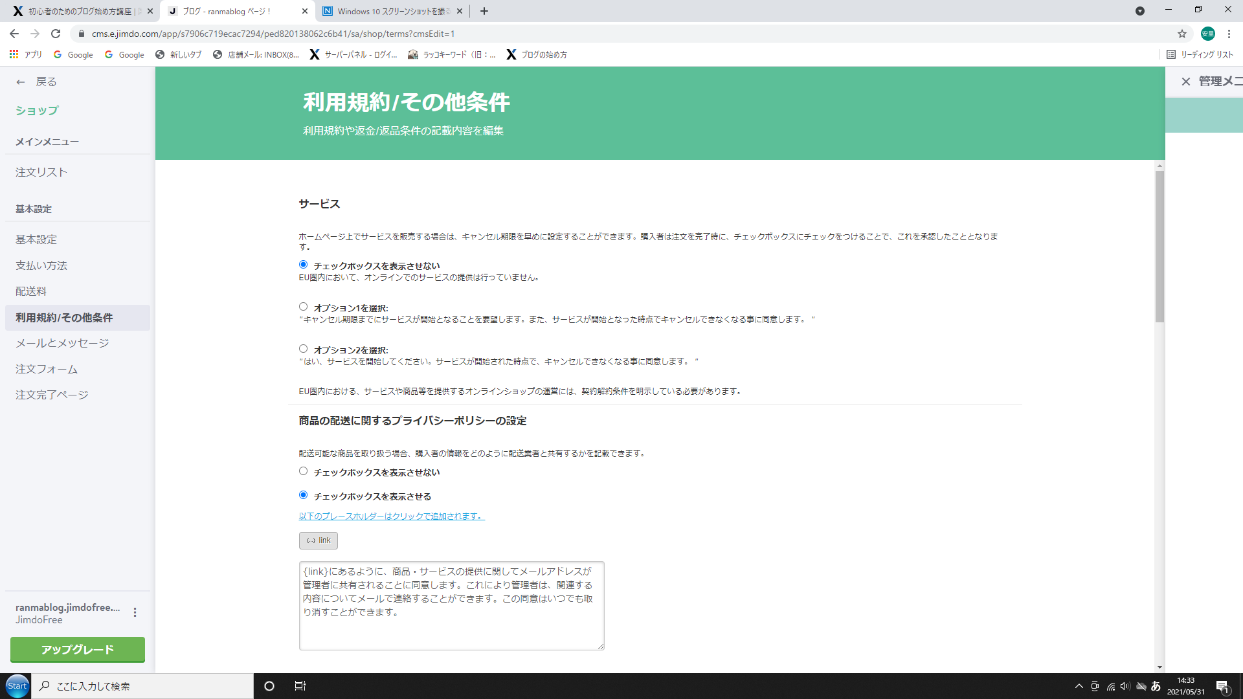Click the back arrow next to 戻る
Screen dimensions: 1243x699
tap(21, 82)
